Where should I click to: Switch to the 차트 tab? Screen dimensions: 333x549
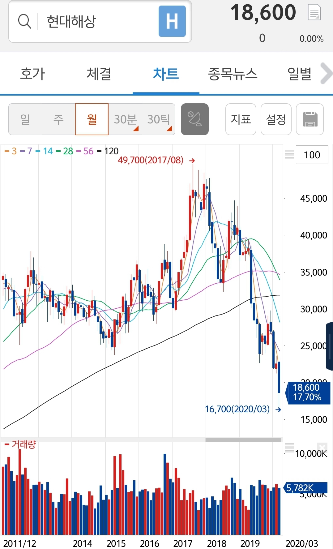click(166, 74)
